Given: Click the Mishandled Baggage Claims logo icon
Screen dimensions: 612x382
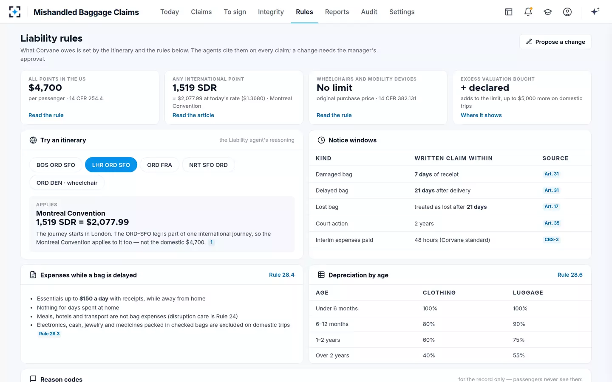Looking at the screenshot, I should 15,12.
